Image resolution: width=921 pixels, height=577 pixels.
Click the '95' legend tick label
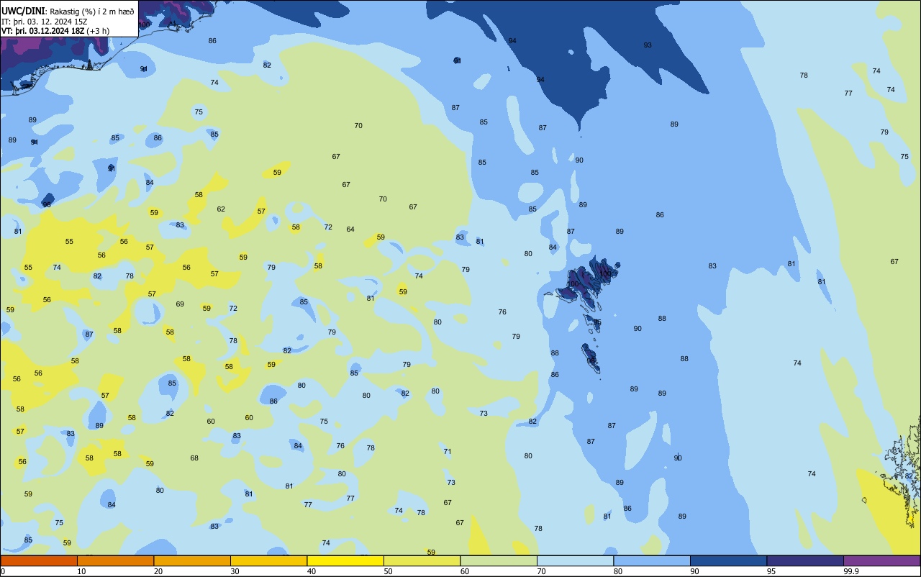pyautogui.click(x=771, y=571)
